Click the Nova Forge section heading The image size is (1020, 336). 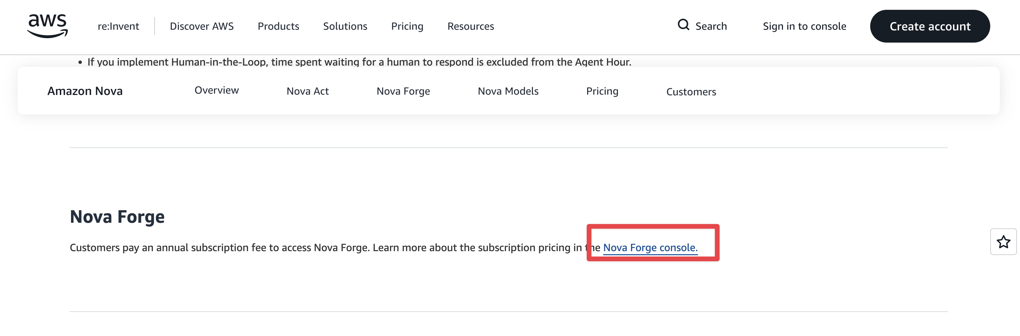tap(117, 216)
